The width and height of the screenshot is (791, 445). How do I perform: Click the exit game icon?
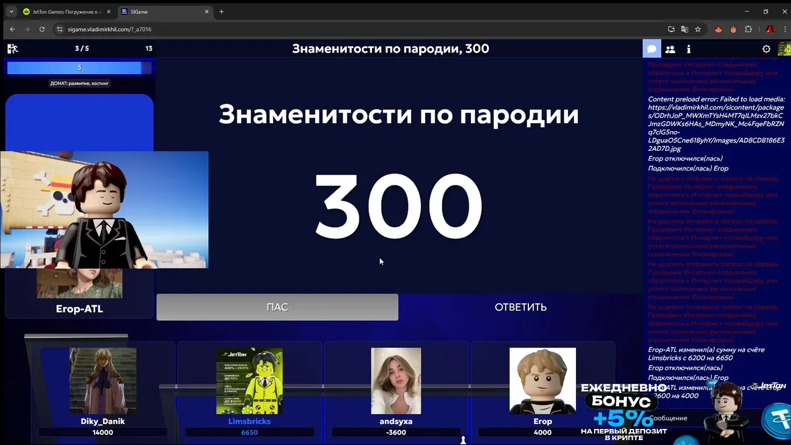[x=12, y=49]
